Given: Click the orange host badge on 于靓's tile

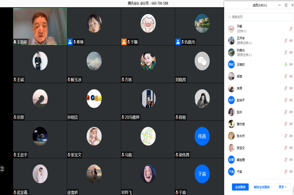Looking at the screenshot, I should tap(124, 42).
